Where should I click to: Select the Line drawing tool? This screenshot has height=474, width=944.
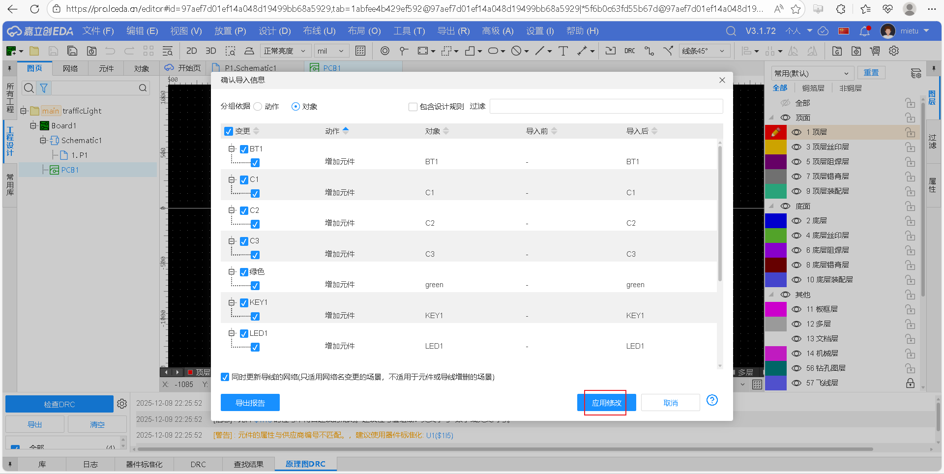point(540,51)
